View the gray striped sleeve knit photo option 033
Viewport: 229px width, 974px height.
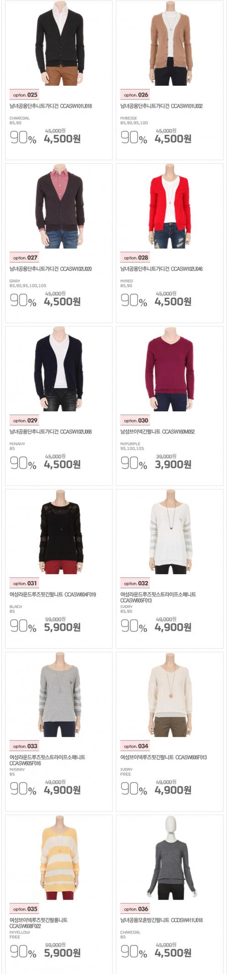[59, 695]
